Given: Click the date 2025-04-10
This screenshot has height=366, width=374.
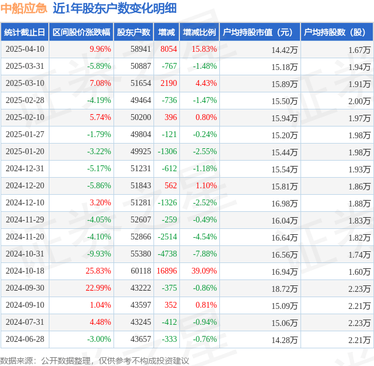Looking at the screenshot, I should click(25, 49).
